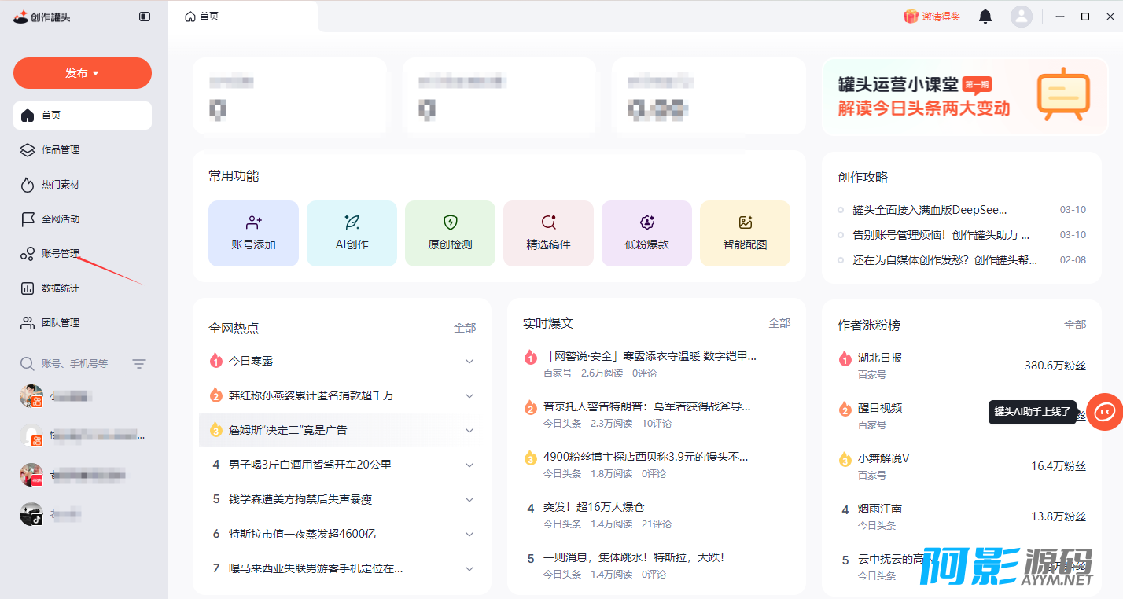The width and height of the screenshot is (1123, 599).
Task: Click the user avatar icon in header
Action: [x=1021, y=17]
